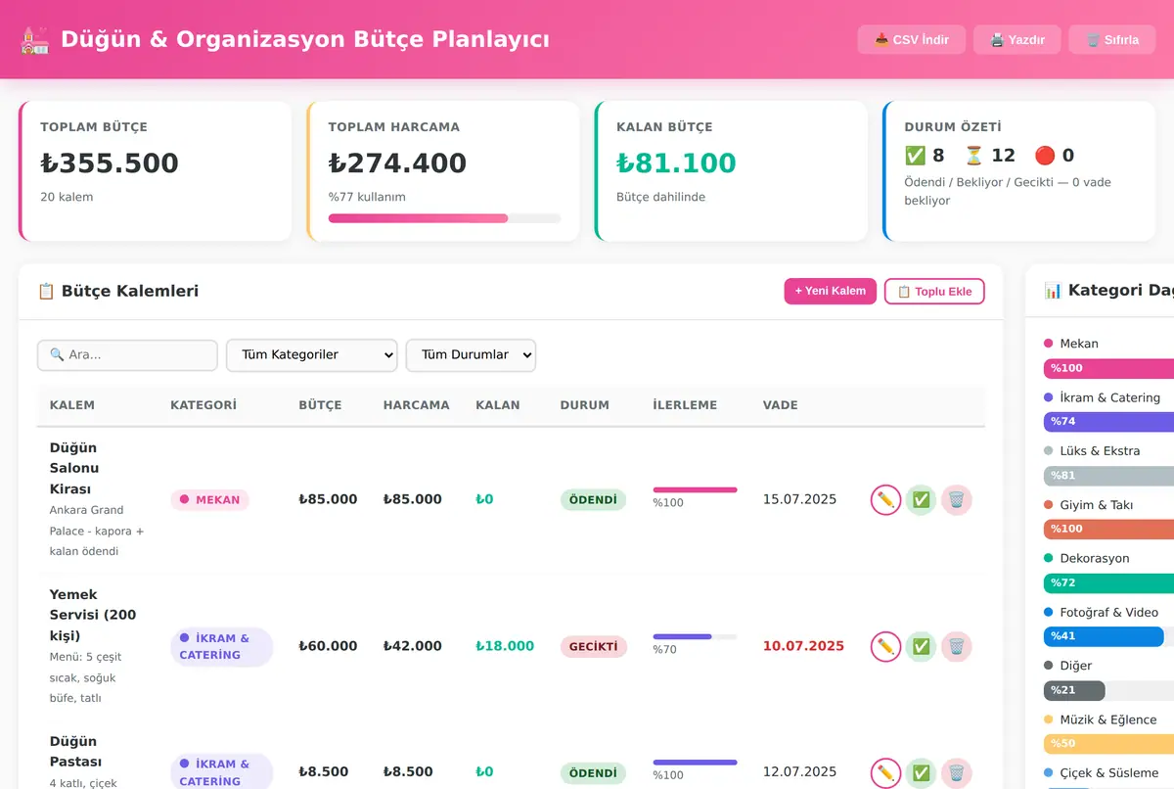This screenshot has width=1174, height=789.
Task: Click the total spending usage progress bar
Action: (x=444, y=218)
